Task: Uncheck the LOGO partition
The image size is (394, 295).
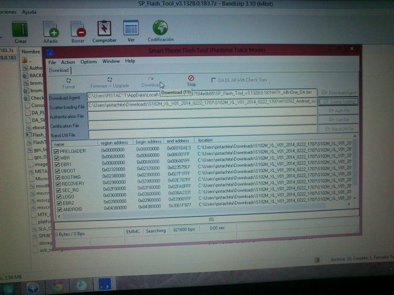Action: click(59, 197)
